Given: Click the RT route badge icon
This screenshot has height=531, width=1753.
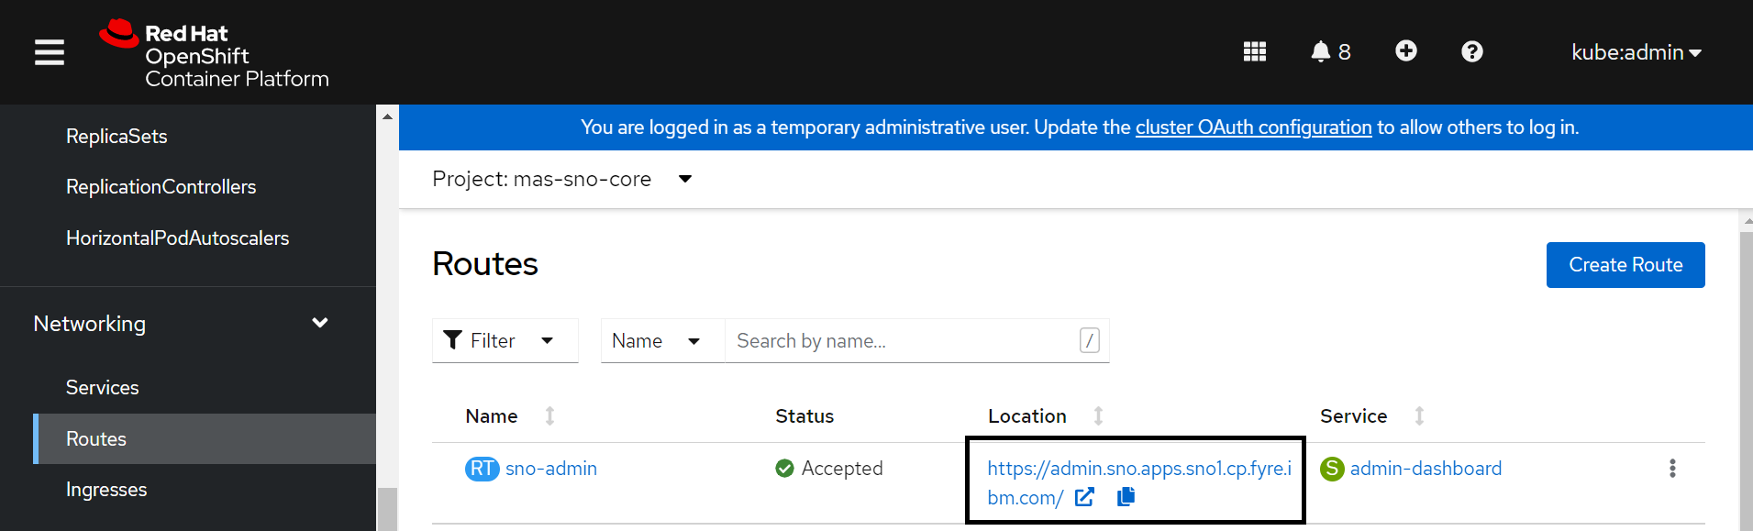Looking at the screenshot, I should coord(482,469).
